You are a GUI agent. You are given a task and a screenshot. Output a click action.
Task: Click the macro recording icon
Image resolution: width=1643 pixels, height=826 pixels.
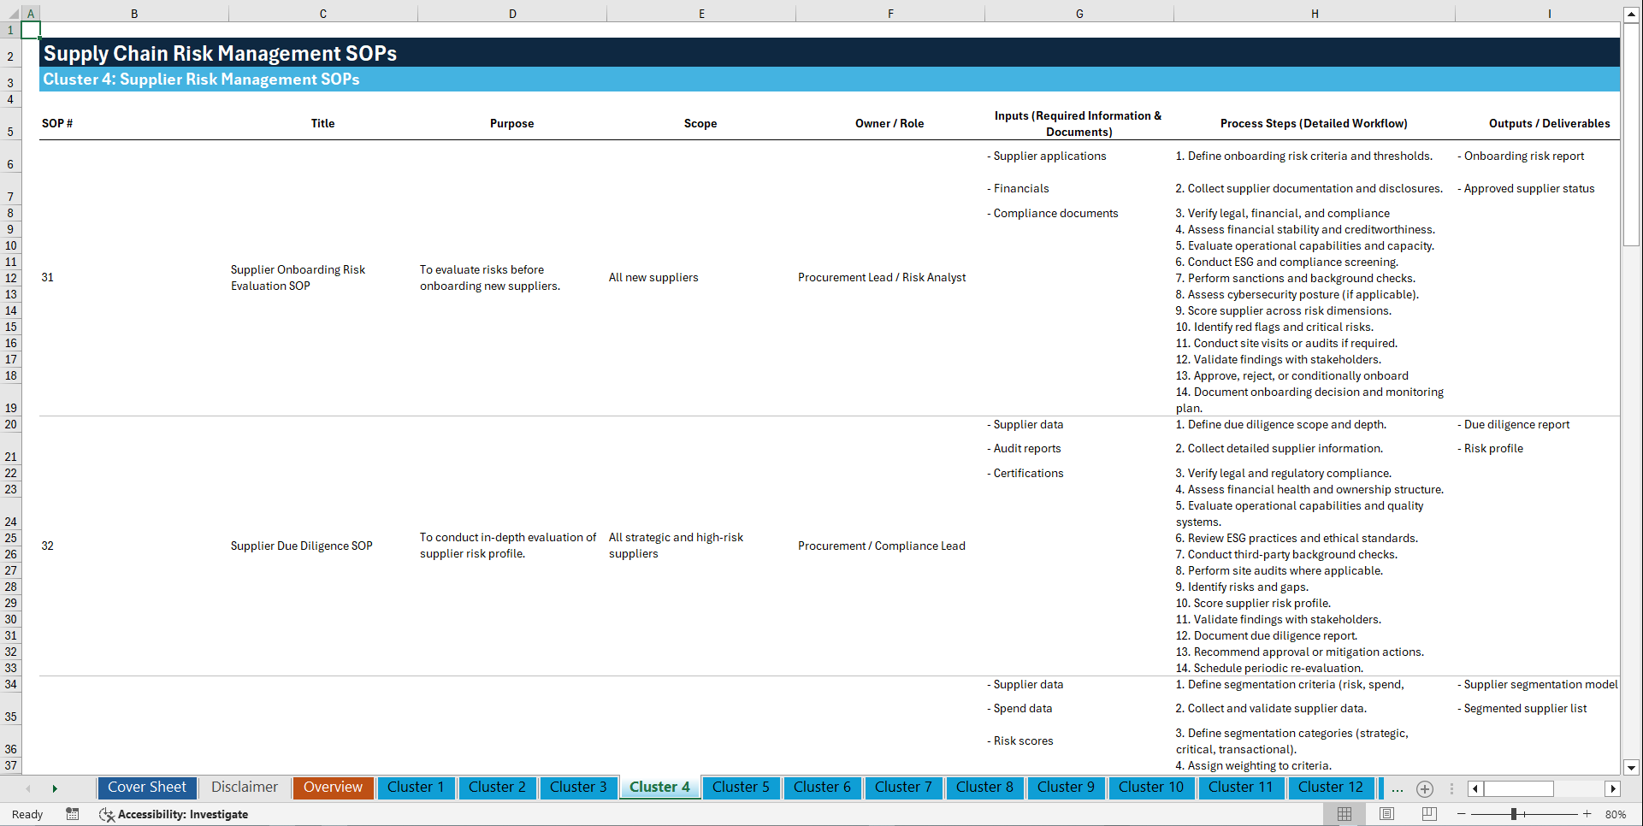coord(73,814)
